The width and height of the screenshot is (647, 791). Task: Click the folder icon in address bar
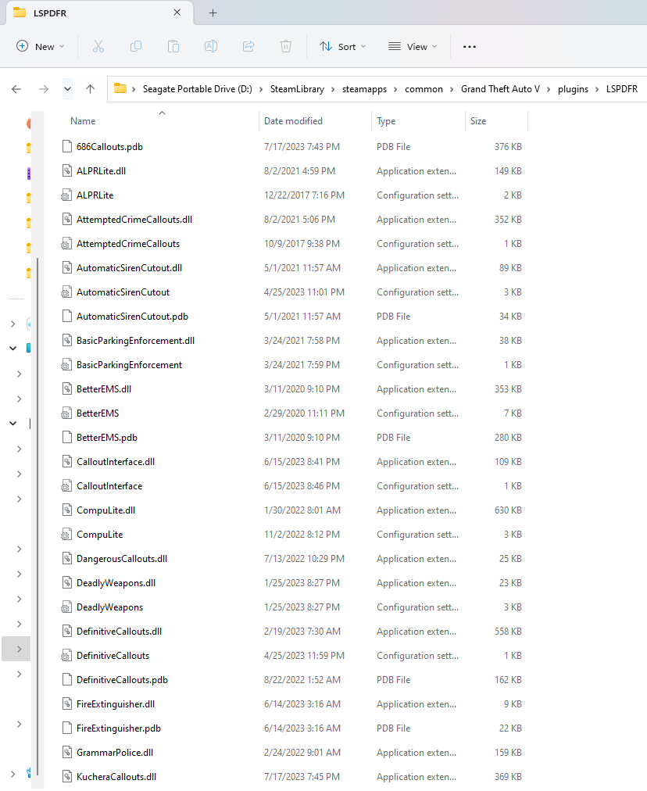pyautogui.click(x=120, y=88)
